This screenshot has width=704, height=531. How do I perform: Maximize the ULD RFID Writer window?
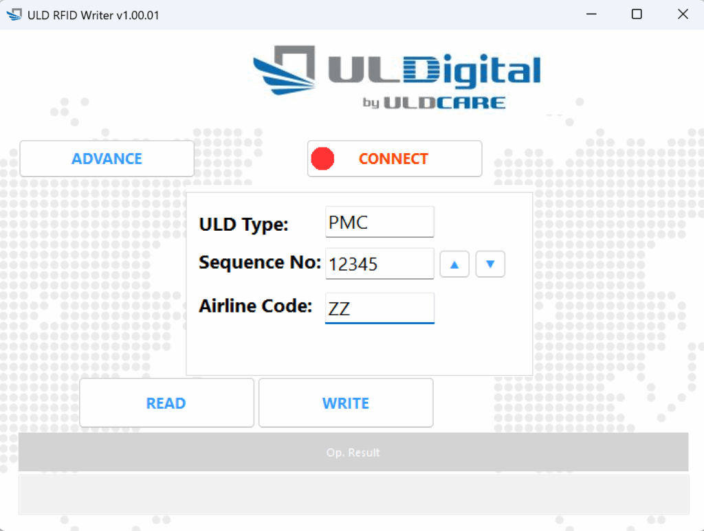(x=637, y=14)
